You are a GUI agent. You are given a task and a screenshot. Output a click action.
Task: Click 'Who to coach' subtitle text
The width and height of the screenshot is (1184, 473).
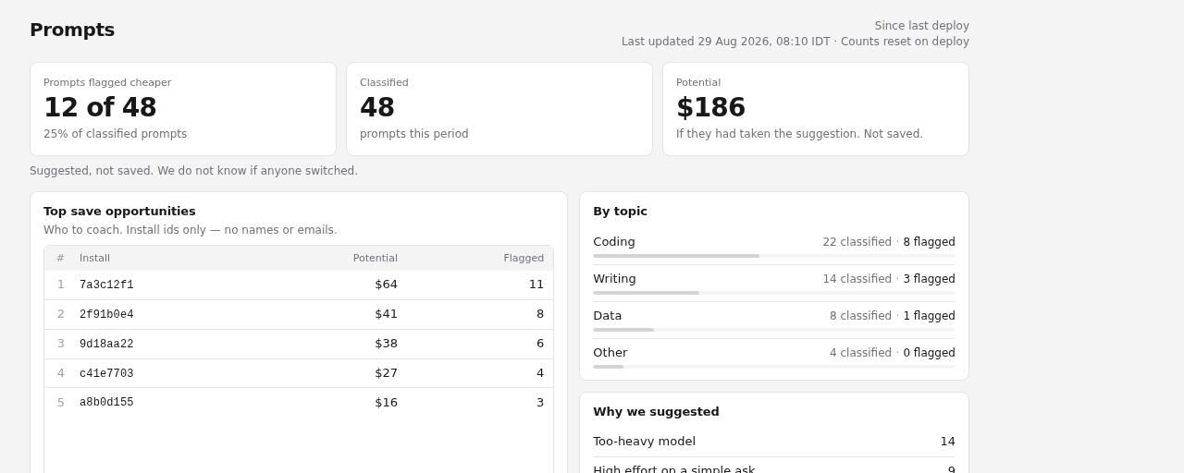[x=190, y=230]
